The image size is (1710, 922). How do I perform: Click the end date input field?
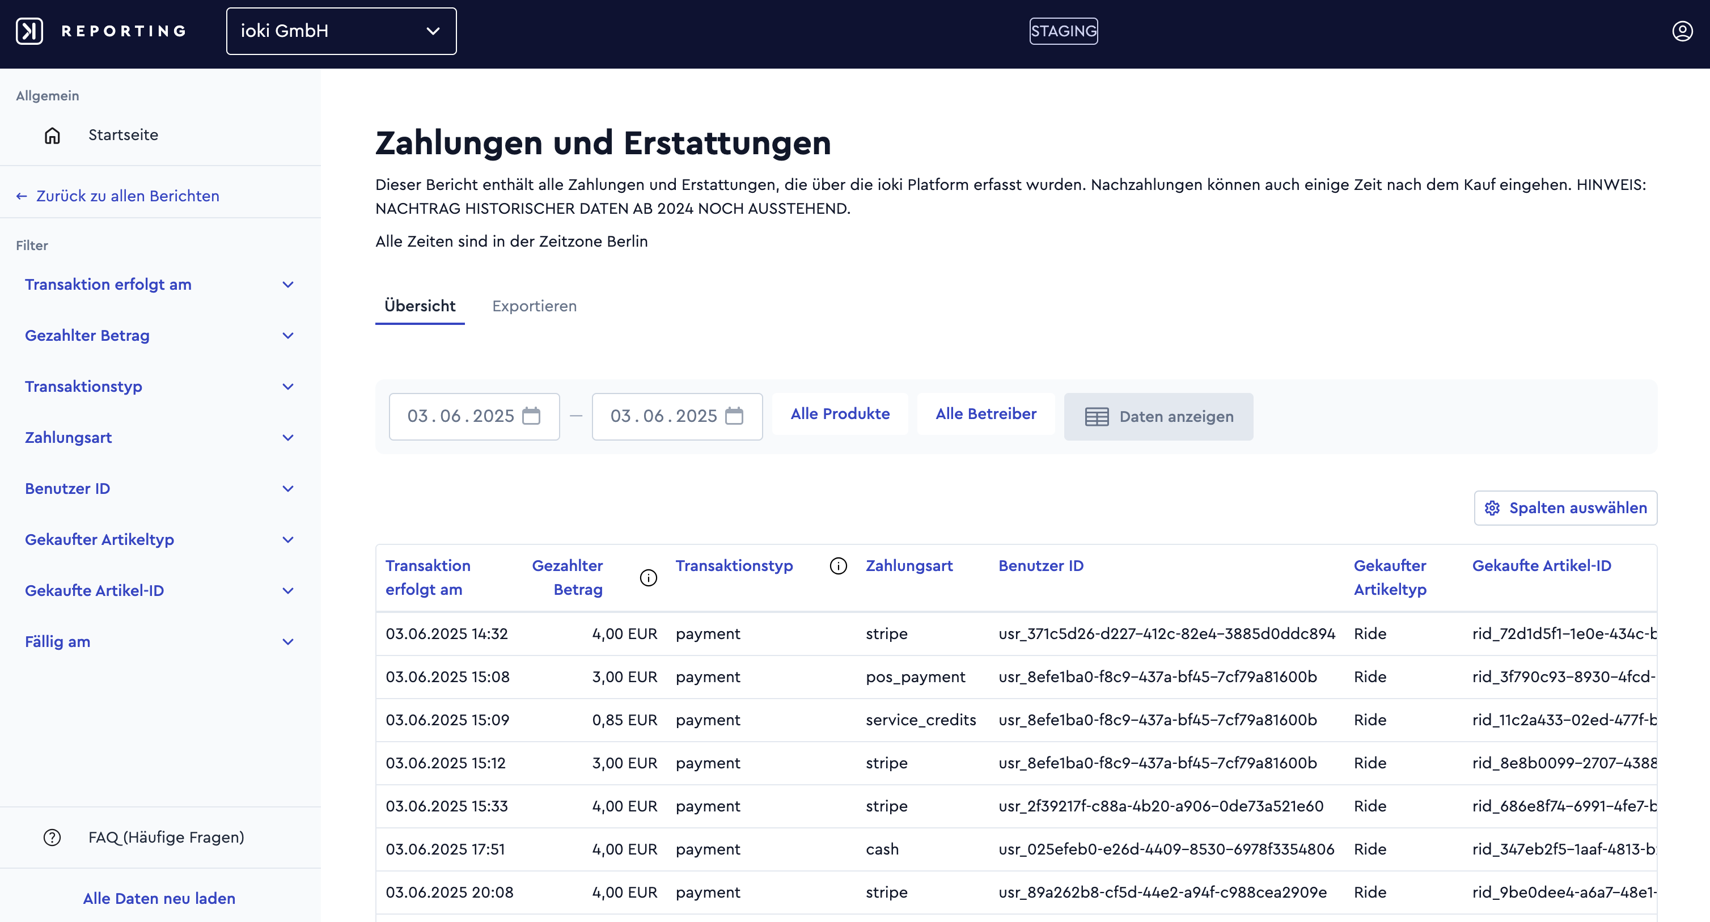pos(677,417)
